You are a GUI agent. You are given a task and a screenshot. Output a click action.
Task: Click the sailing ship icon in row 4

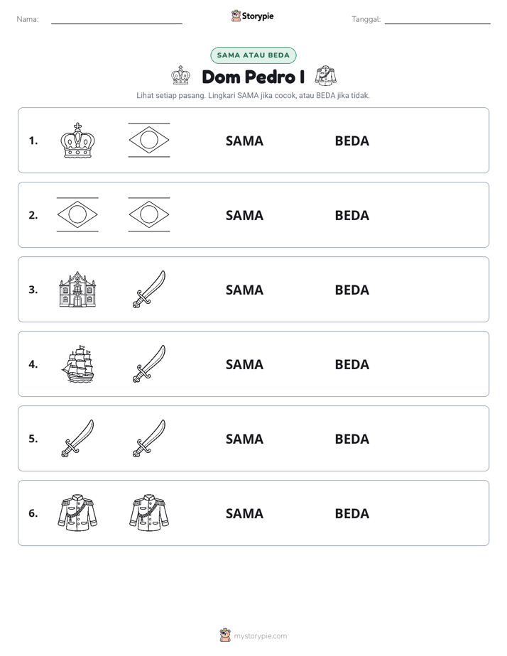pyautogui.click(x=78, y=363)
